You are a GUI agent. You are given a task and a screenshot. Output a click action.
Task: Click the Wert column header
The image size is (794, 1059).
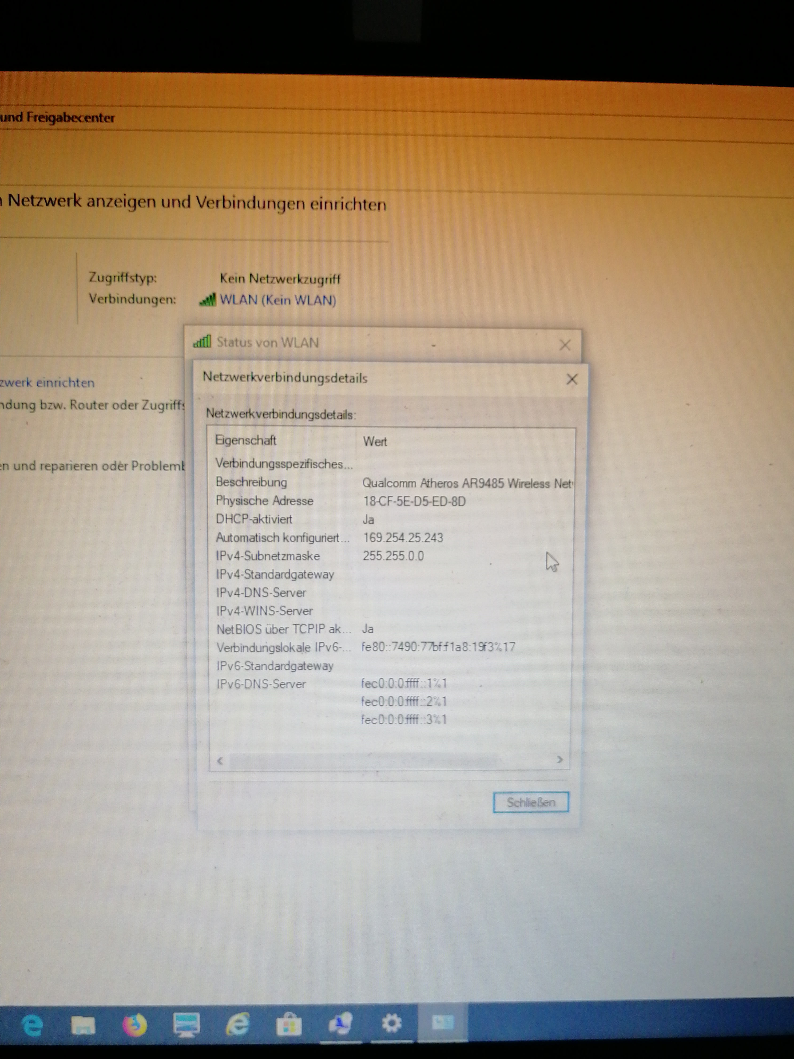coord(375,441)
